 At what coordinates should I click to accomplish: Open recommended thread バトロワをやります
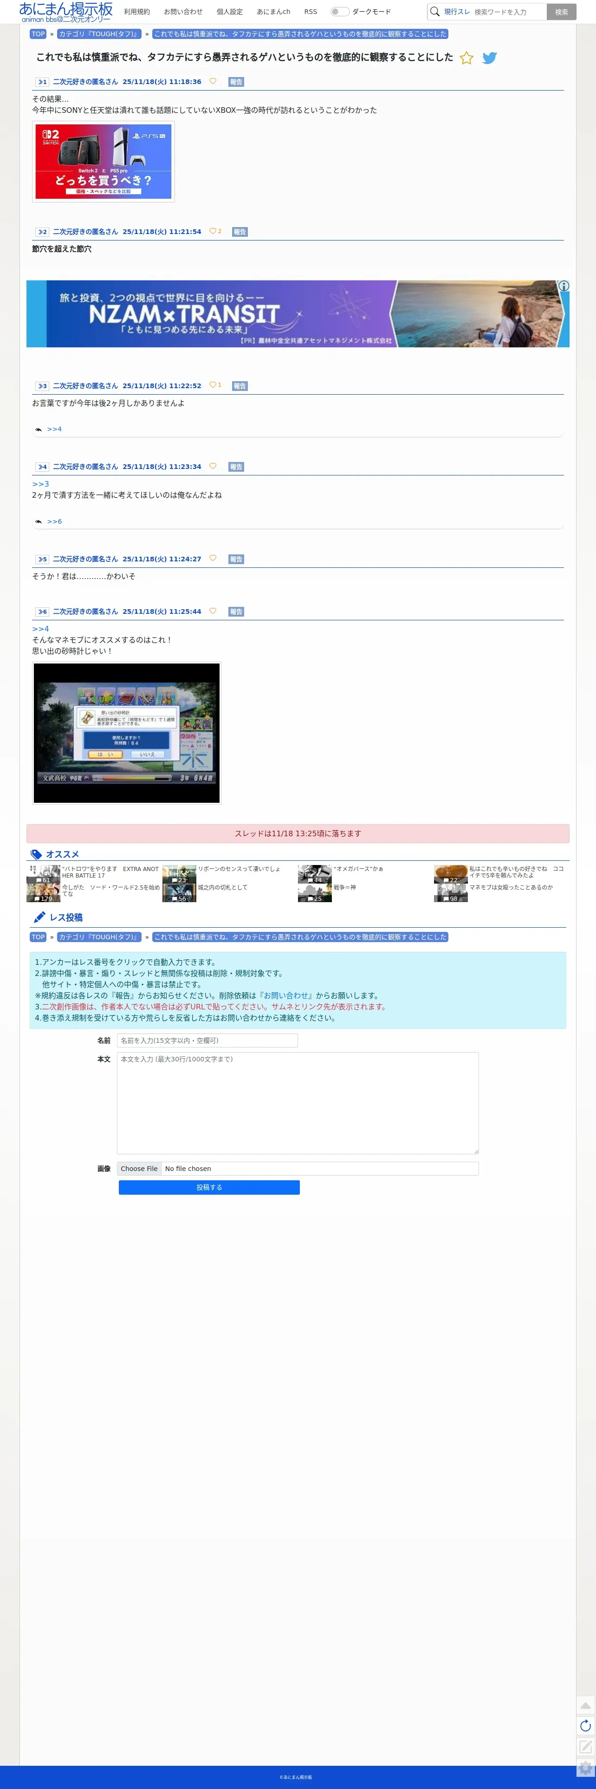(x=110, y=872)
